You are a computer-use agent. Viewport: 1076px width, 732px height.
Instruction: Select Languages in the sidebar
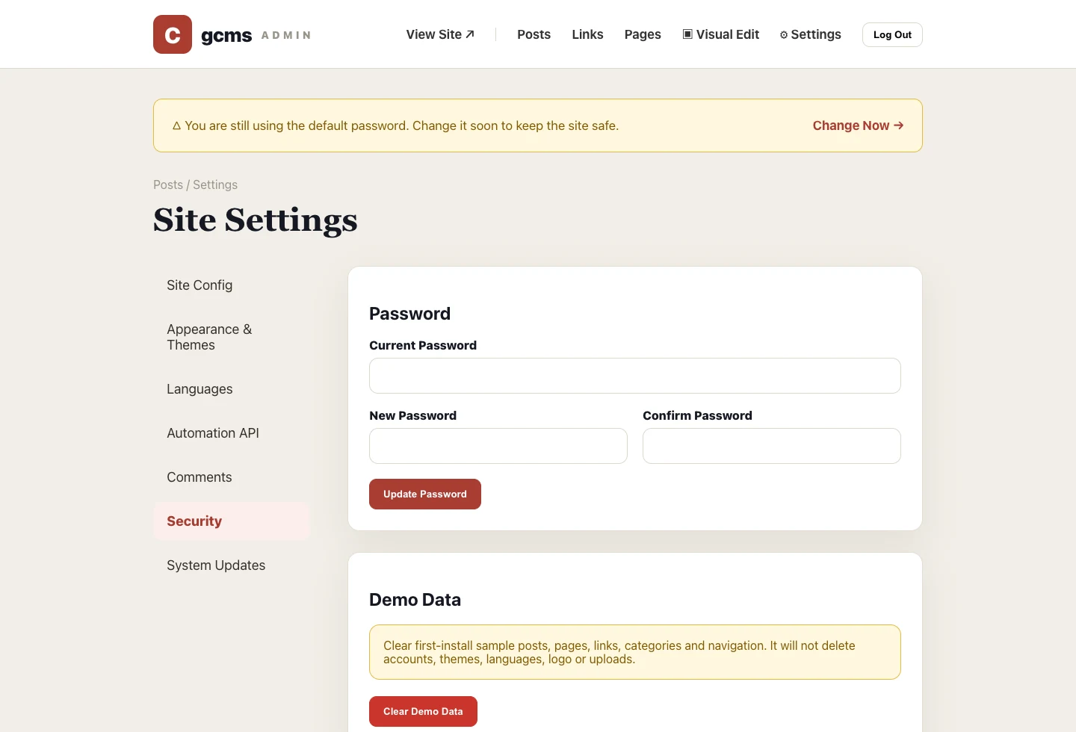coord(231,389)
